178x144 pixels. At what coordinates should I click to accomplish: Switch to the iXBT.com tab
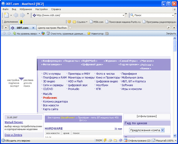[23, 28]
